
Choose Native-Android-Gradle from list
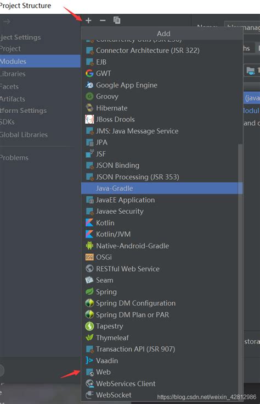[162, 246]
